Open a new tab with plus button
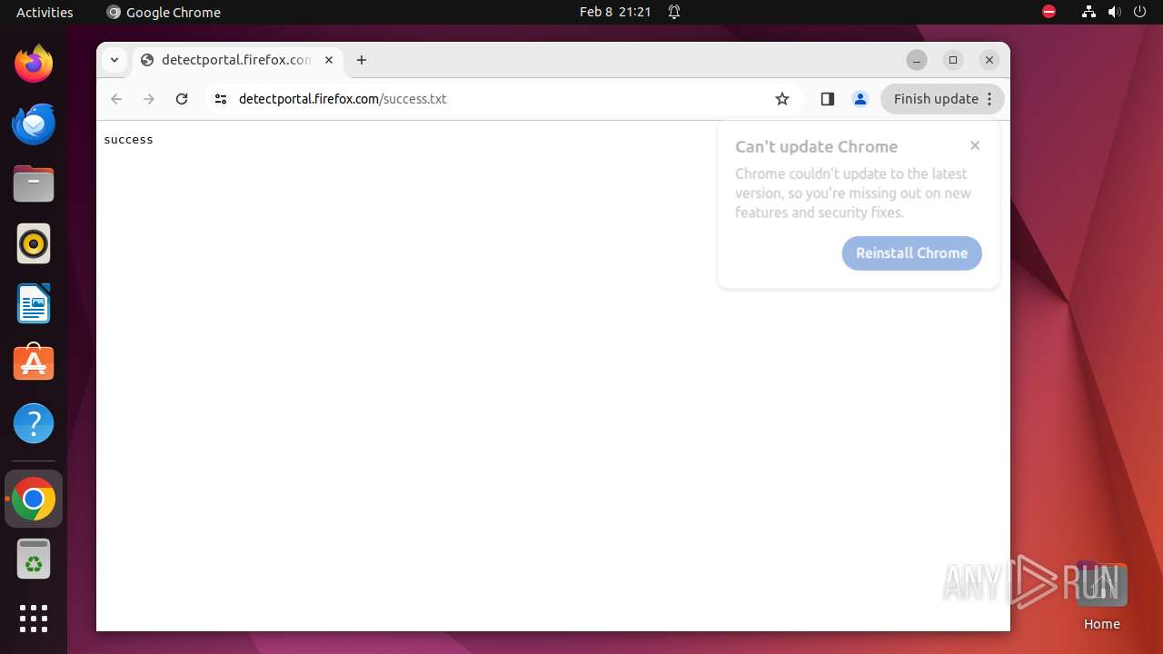The image size is (1163, 654). tap(362, 60)
